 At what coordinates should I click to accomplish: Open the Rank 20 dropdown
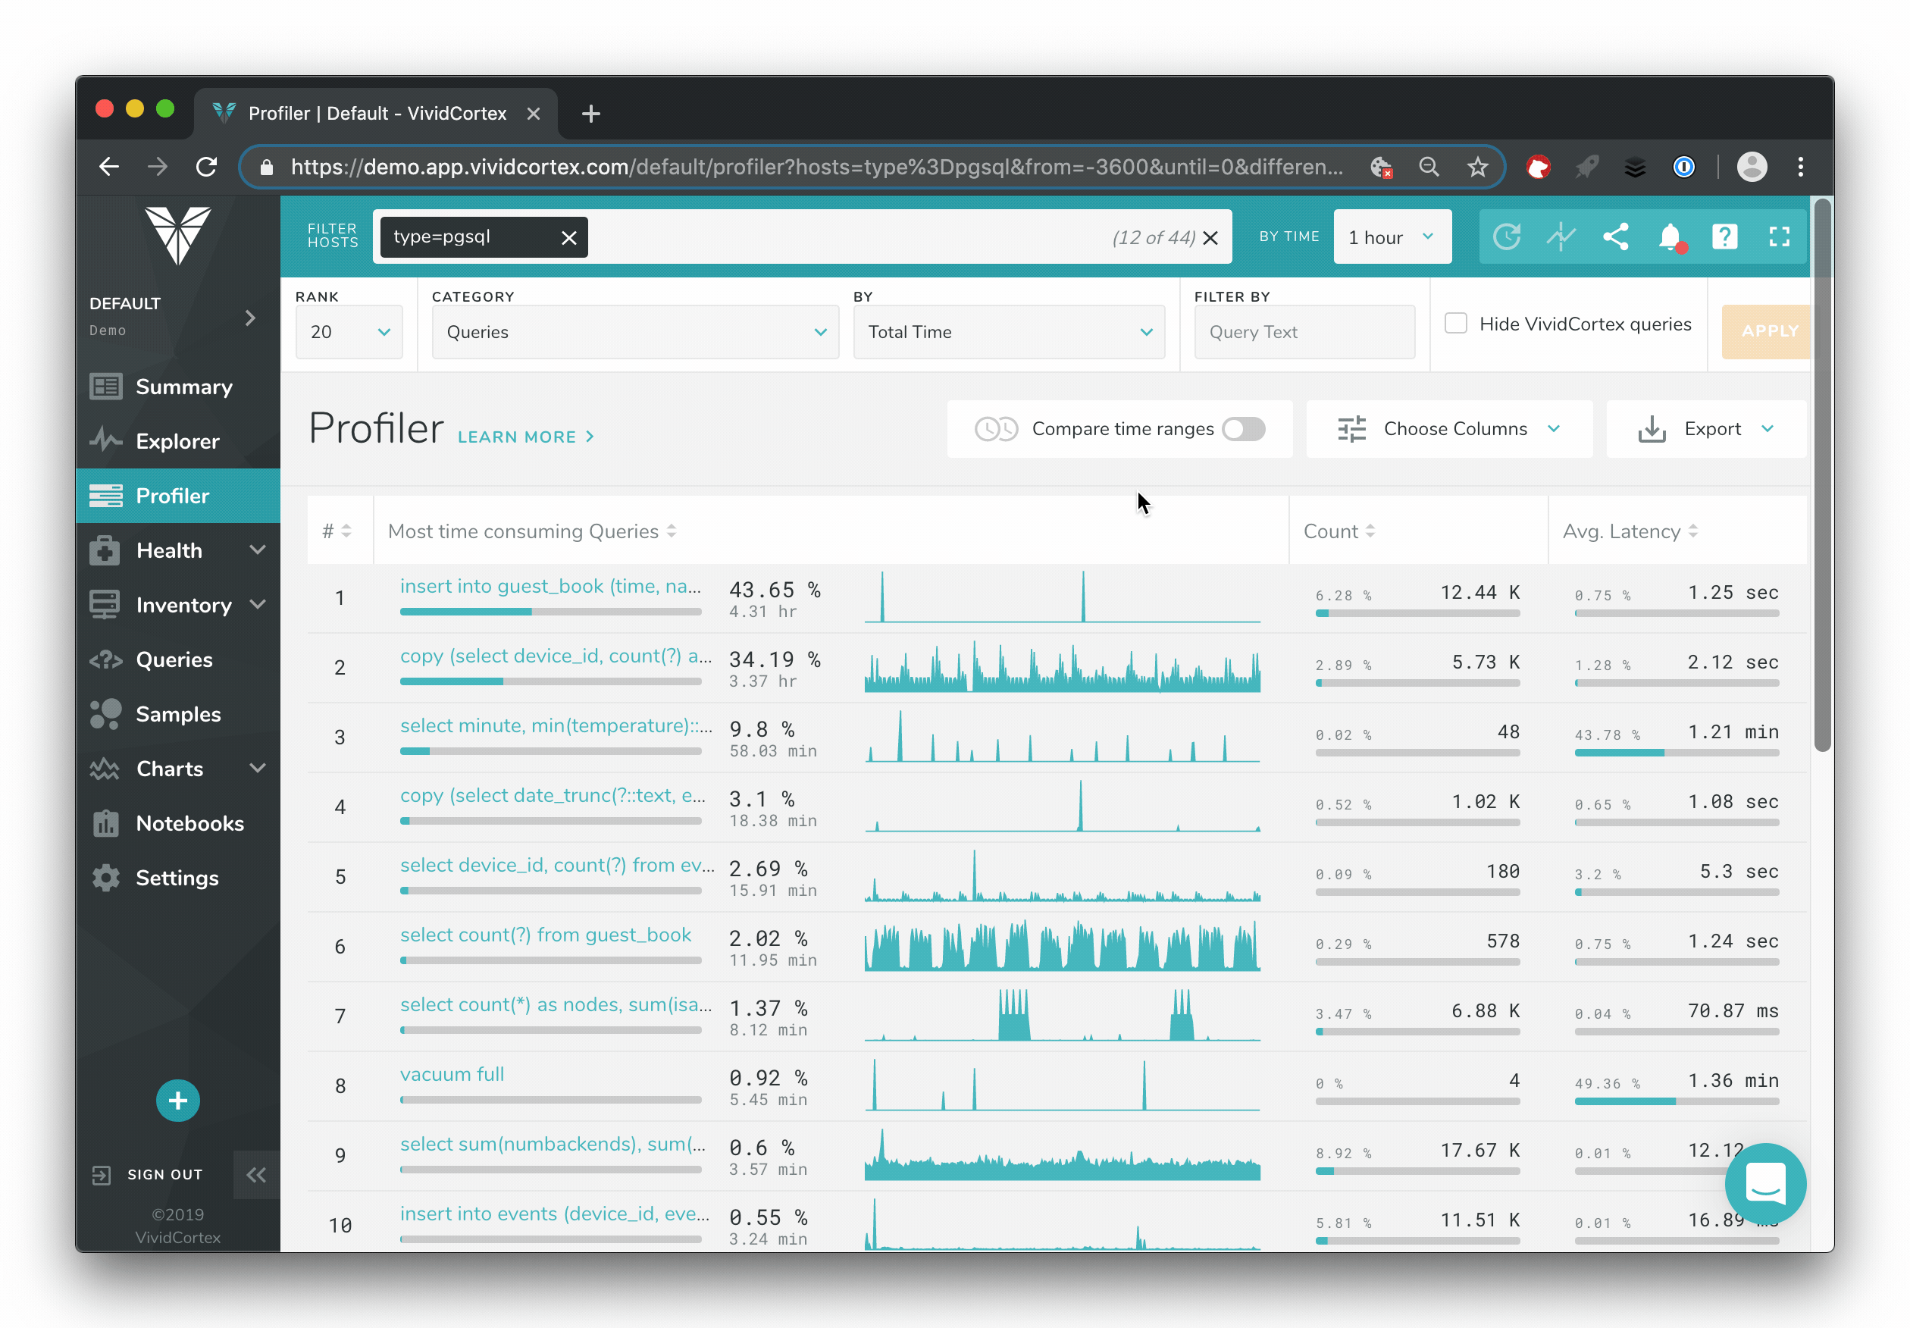pos(349,332)
